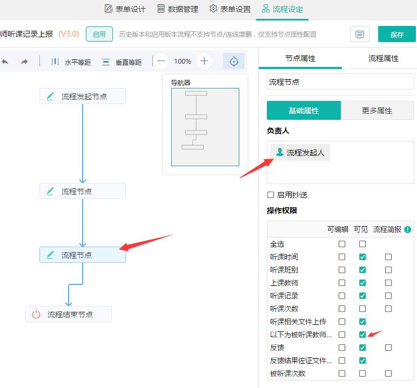This screenshot has width=417, height=388.
Task: Check 被听课次数 visible checkbox
Action: (362, 373)
